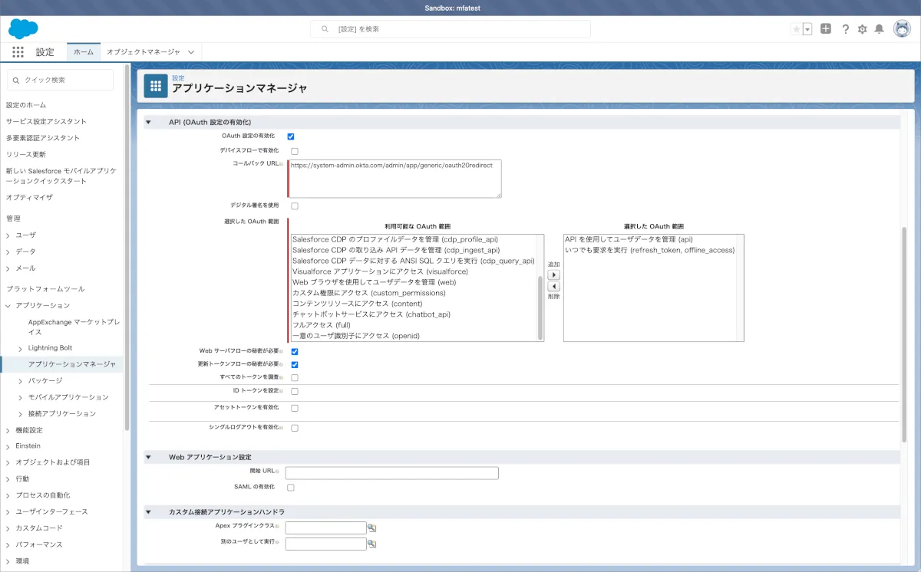Click the Salesforce cloud logo

point(23,29)
